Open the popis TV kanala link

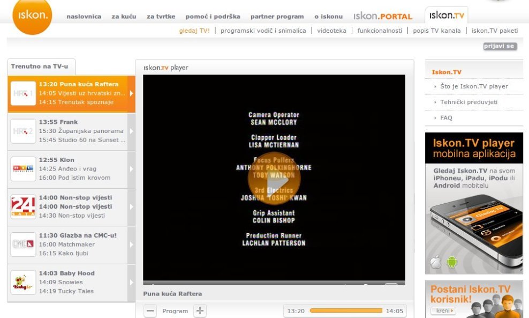click(436, 31)
